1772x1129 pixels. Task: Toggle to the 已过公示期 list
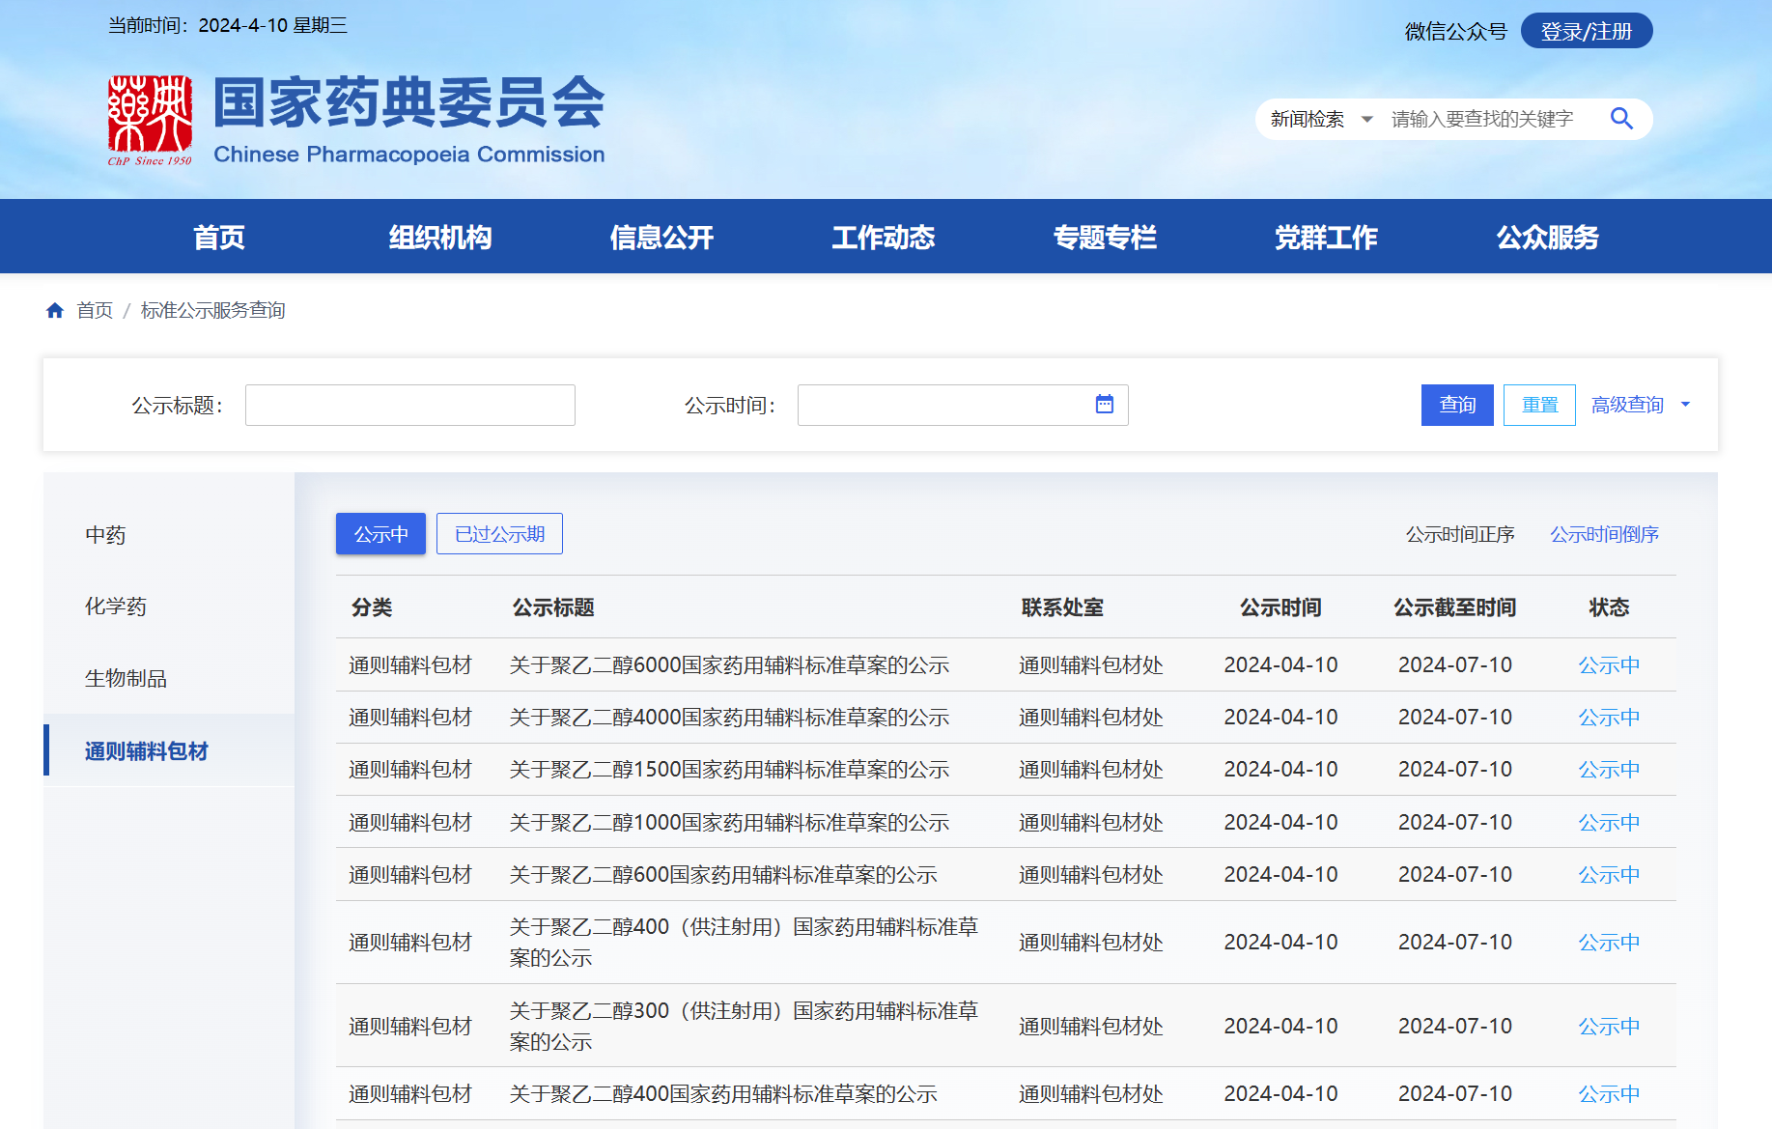499,534
